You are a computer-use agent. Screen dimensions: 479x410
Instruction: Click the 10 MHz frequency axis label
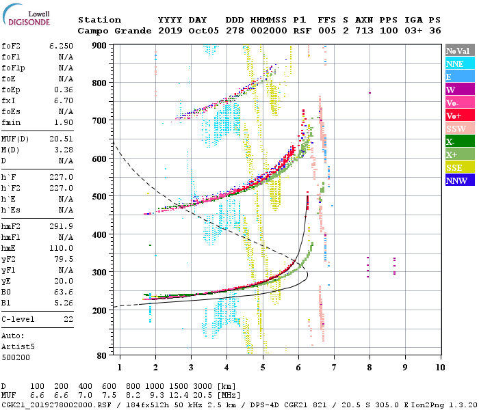coord(440,368)
